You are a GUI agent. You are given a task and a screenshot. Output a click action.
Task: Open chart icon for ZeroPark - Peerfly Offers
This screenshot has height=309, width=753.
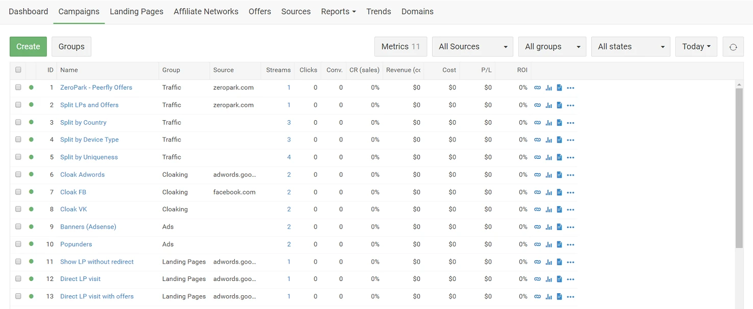point(548,88)
